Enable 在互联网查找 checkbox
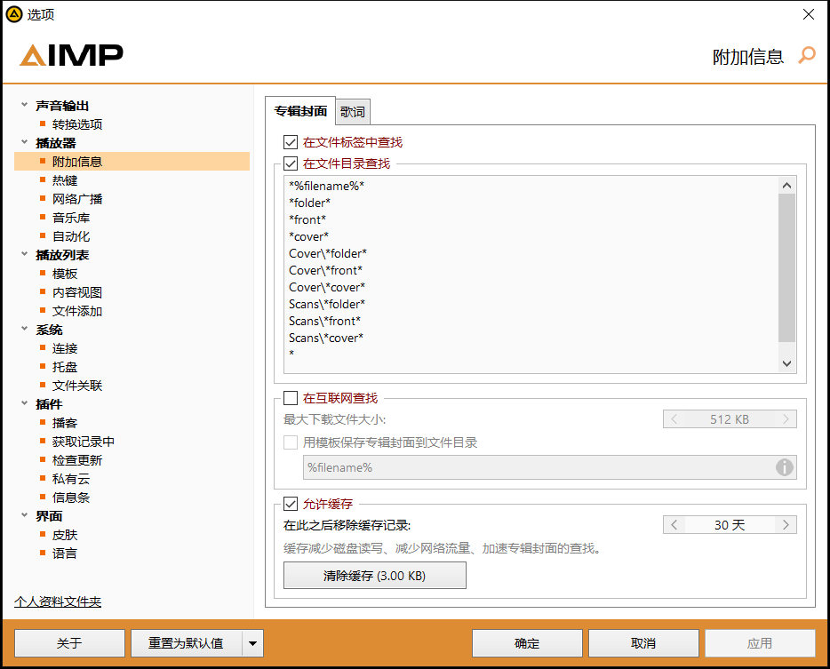 290,397
